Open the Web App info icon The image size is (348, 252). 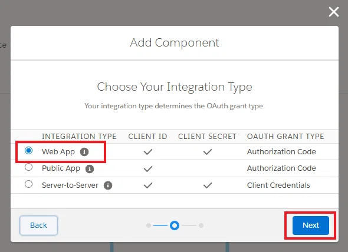[x=84, y=152]
